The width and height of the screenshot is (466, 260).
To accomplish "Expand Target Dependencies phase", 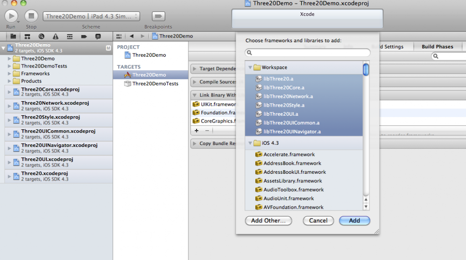I will [x=194, y=69].
